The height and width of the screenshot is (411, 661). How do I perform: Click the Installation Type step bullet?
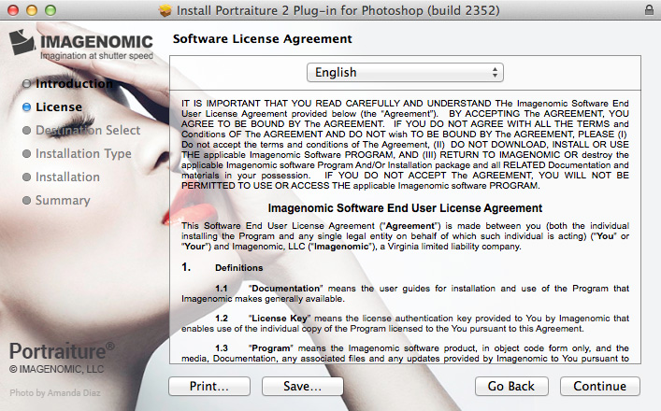[x=26, y=154]
